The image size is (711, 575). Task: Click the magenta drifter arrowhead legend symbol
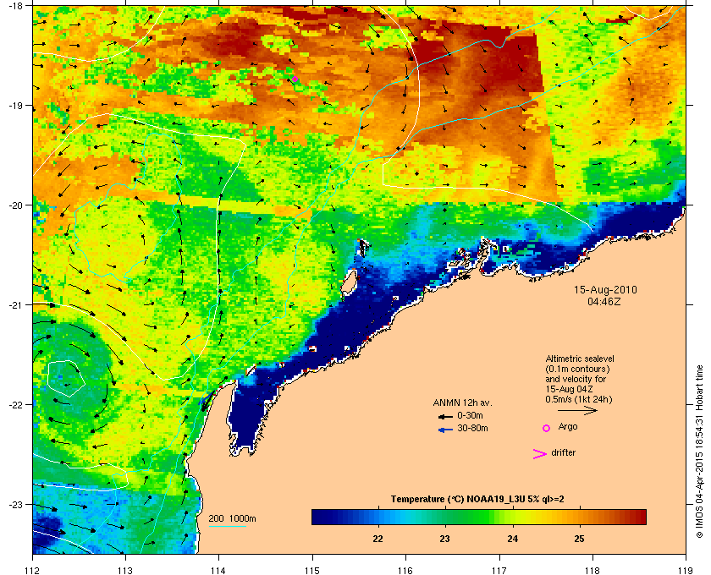(539, 454)
